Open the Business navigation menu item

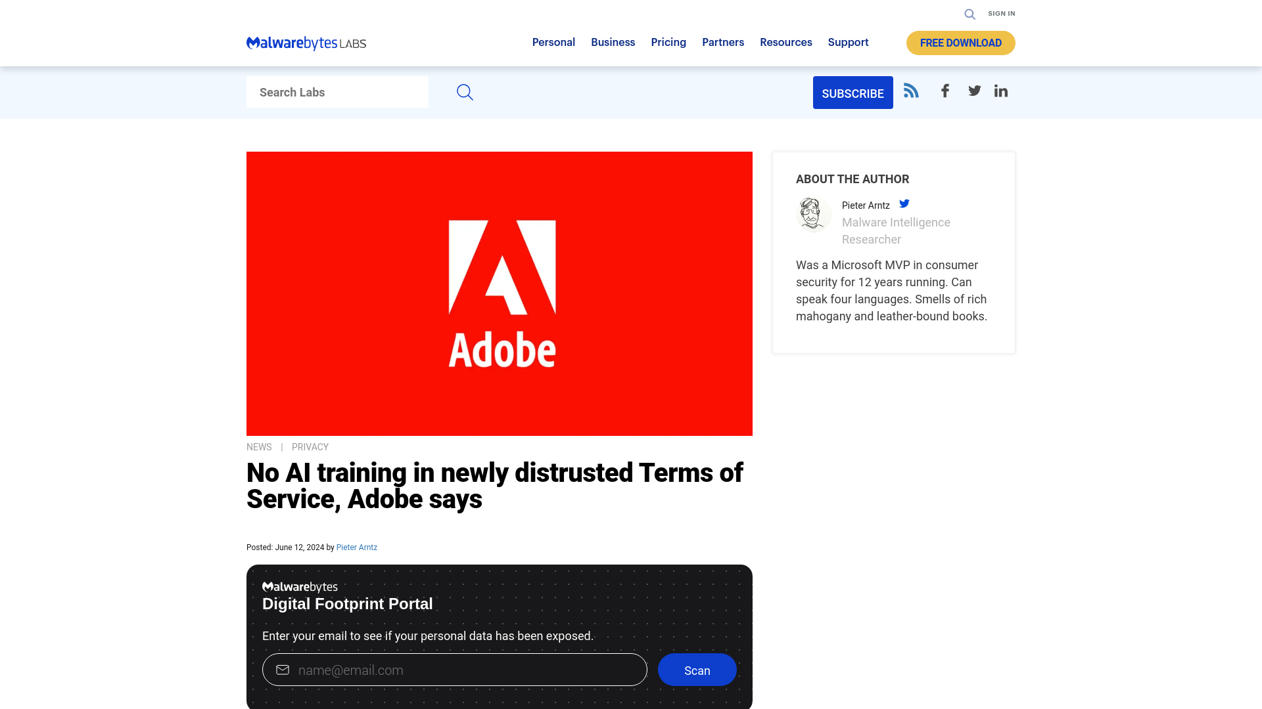pos(613,41)
